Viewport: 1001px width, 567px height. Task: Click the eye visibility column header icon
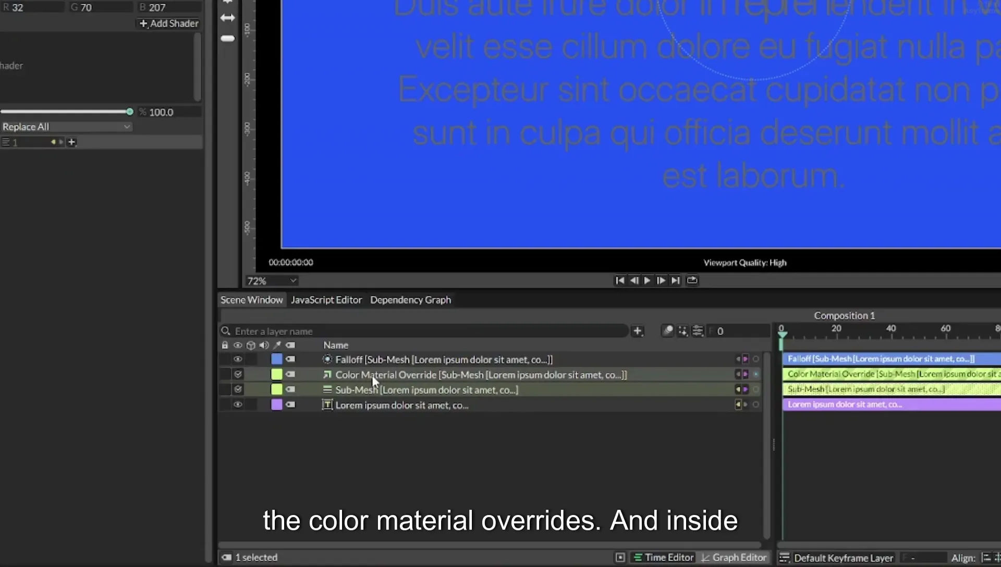238,345
